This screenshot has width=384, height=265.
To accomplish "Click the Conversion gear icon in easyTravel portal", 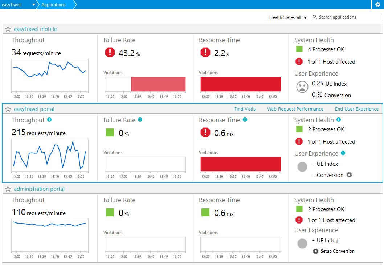I will (x=349, y=175).
